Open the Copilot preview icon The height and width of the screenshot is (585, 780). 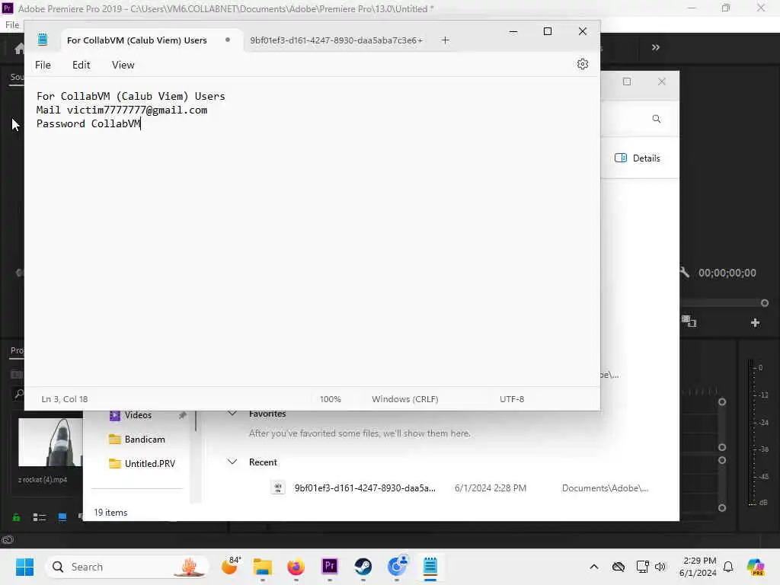(x=756, y=567)
